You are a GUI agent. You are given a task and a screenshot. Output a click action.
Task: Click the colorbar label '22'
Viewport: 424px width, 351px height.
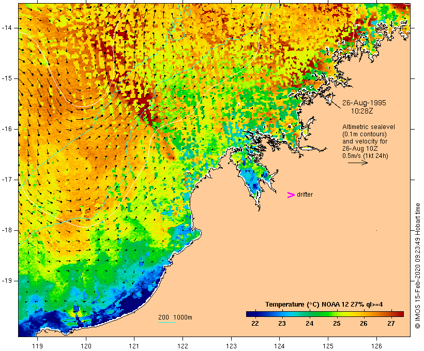coord(255,324)
